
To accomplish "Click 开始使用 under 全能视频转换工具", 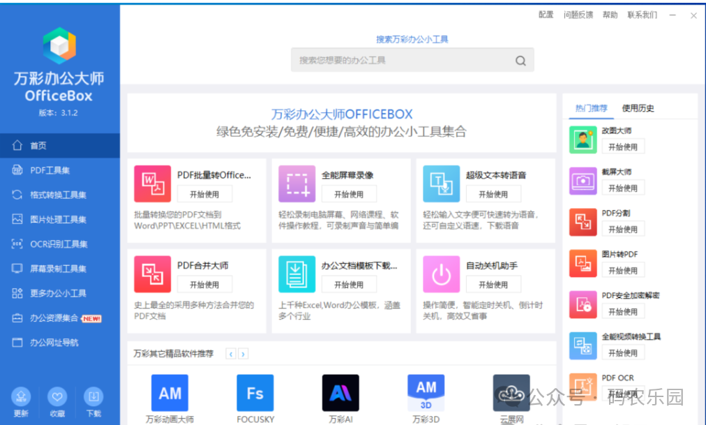I will [x=623, y=353].
